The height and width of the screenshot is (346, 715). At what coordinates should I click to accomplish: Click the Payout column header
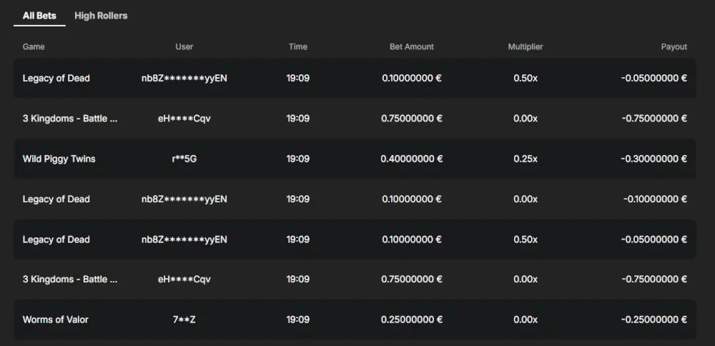point(674,46)
